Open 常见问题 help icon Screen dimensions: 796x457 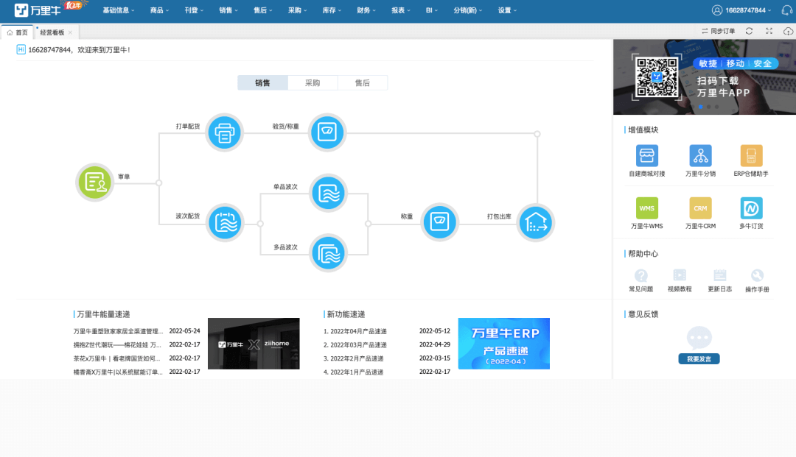(641, 275)
